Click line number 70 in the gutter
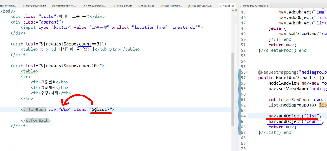Screen dimensions: 327x151 (243, 149)
